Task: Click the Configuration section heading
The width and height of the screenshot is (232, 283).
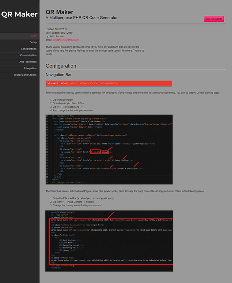Action: (61, 66)
